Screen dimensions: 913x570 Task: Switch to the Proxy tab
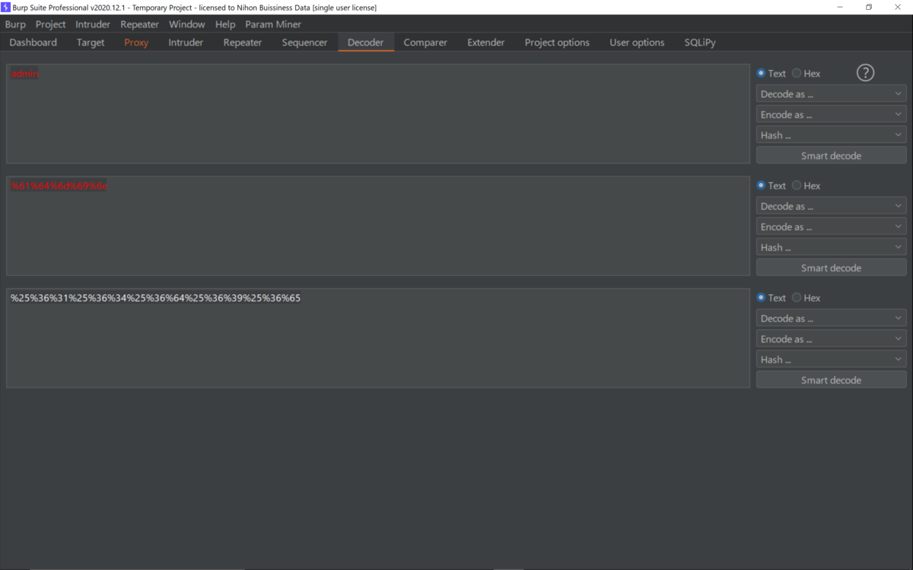tap(136, 43)
